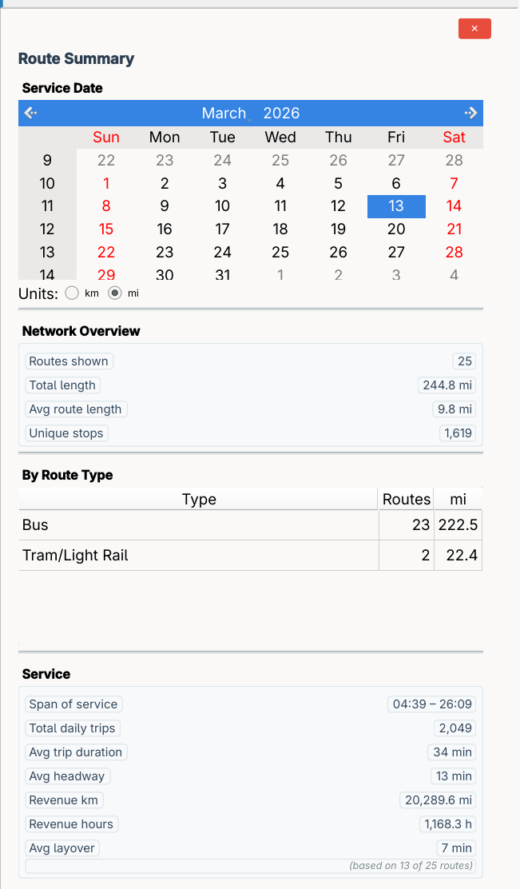Select the Bus row in table
The width and height of the screenshot is (520, 889).
pos(199,525)
